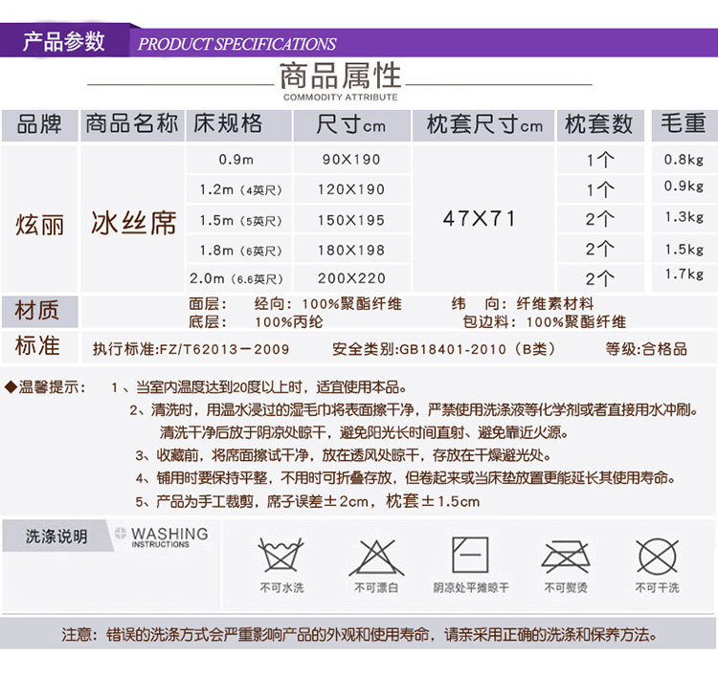Screen dimensions: 718x679
Task: Click product name 冰丝席
Action: pyautogui.click(x=133, y=223)
